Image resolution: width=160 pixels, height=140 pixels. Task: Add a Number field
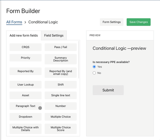(x=61, y=106)
